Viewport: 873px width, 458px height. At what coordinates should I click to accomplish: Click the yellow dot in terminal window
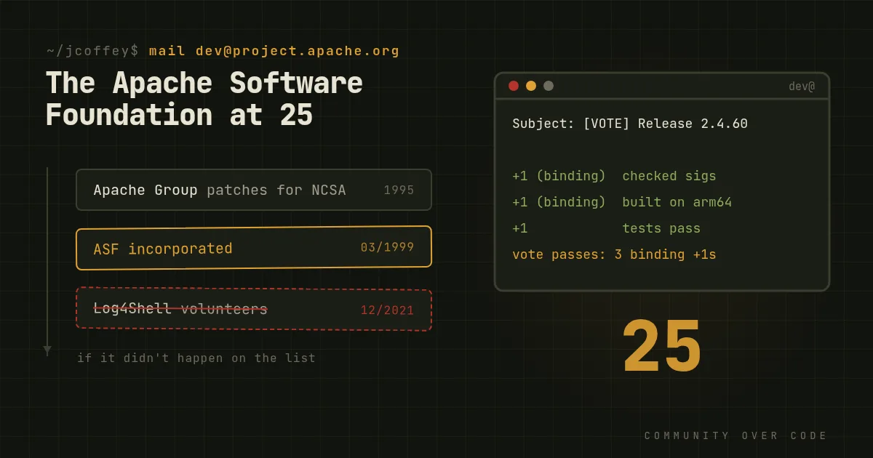pos(531,86)
